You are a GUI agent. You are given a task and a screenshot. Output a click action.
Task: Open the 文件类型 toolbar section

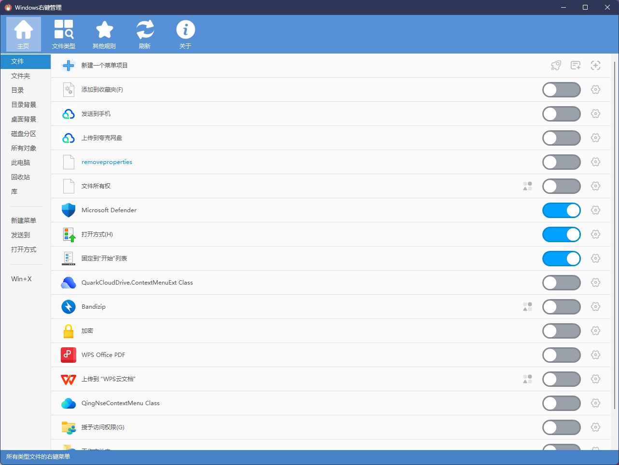[64, 34]
